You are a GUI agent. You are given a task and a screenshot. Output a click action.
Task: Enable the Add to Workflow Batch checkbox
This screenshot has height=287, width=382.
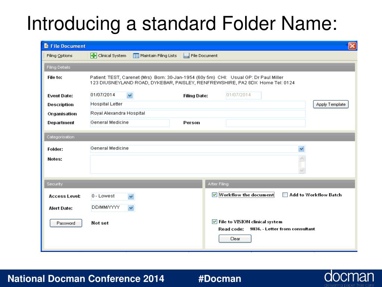point(285,195)
